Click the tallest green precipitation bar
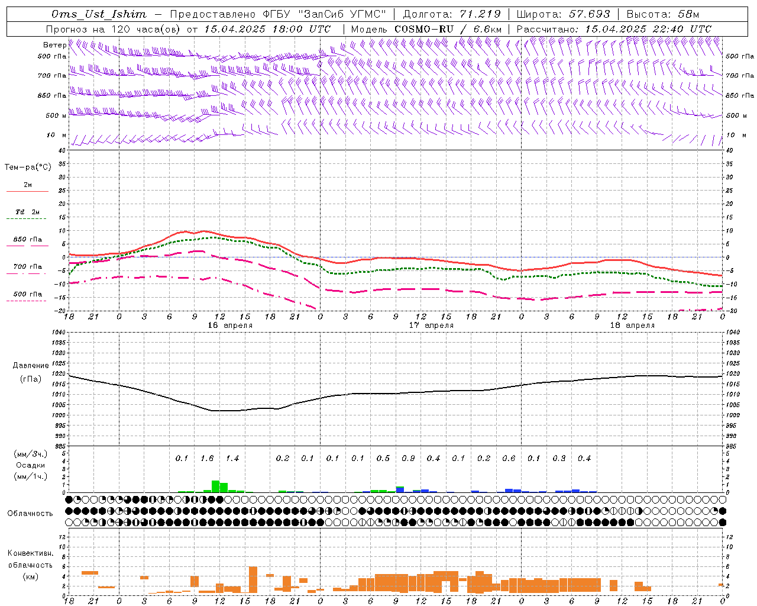 coord(215,486)
